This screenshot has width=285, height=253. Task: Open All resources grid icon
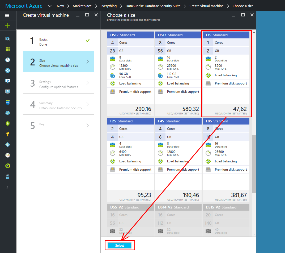[8, 49]
